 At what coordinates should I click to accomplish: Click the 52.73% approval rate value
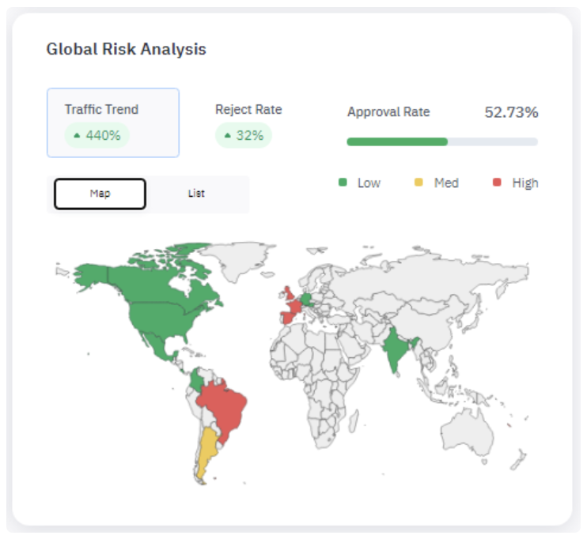tap(511, 112)
